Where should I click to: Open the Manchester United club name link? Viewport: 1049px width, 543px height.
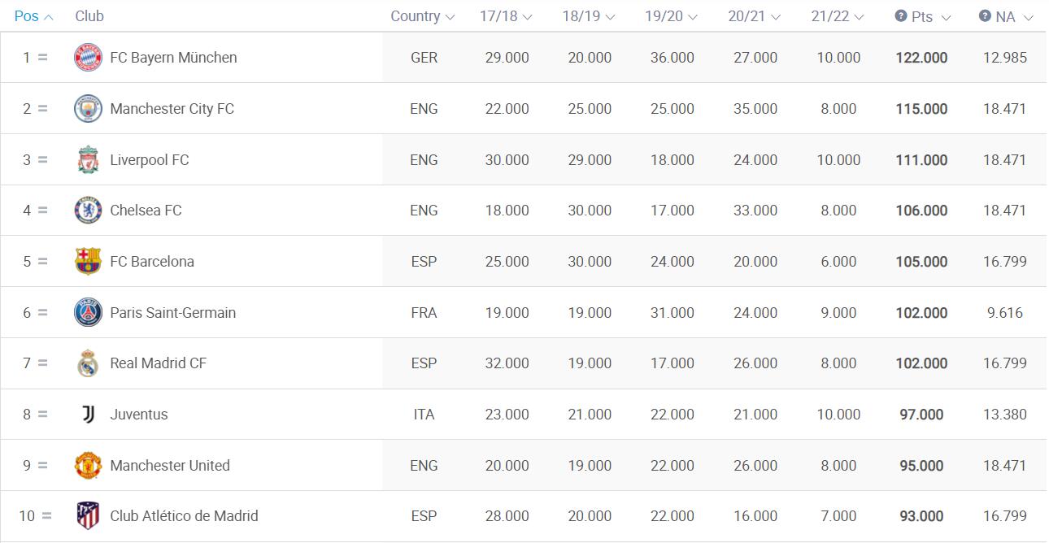coord(170,466)
